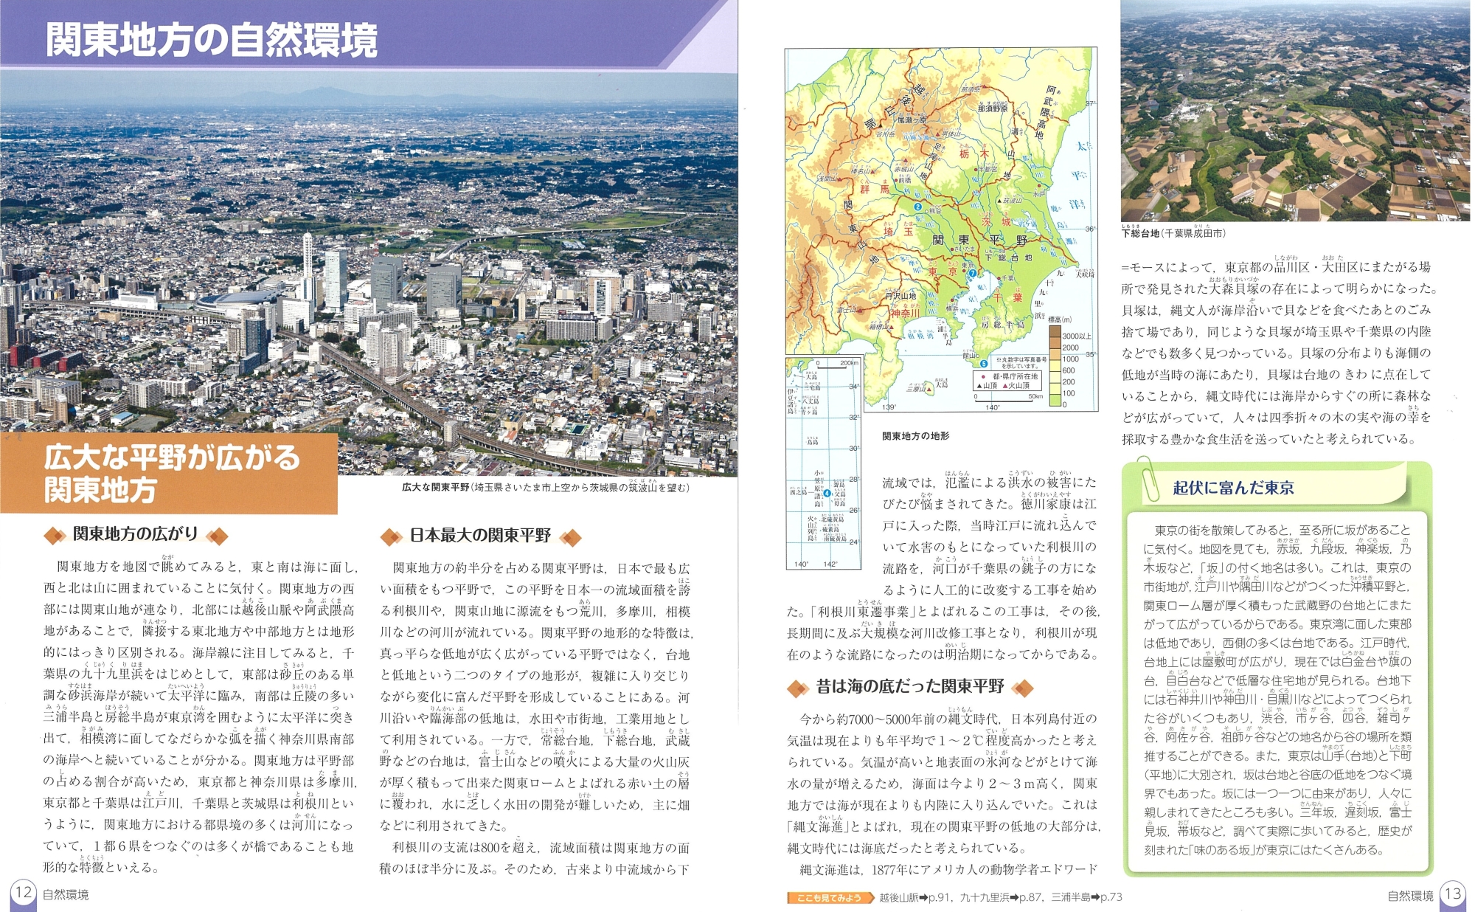Select the sidebar title 起伏に富んだ東京
Screen dimensions: 1475x912
[1234, 488]
